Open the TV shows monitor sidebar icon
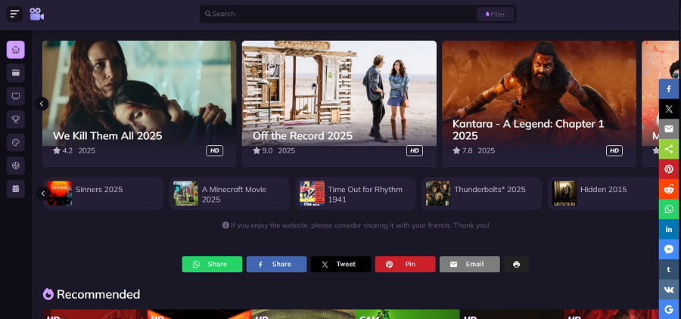The height and width of the screenshot is (319, 681). coord(16,96)
